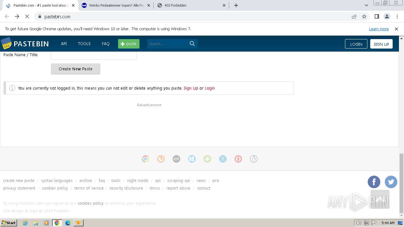404x227 pixels.
Task: Open the privacy statement footer link
Action: tap(19, 188)
